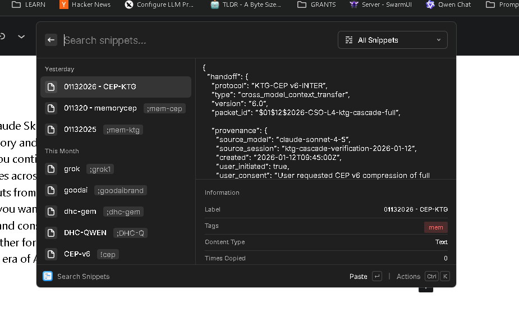Select the CEP-v6 snippet
Screen dimensions: 519x321
[x=116, y=254]
